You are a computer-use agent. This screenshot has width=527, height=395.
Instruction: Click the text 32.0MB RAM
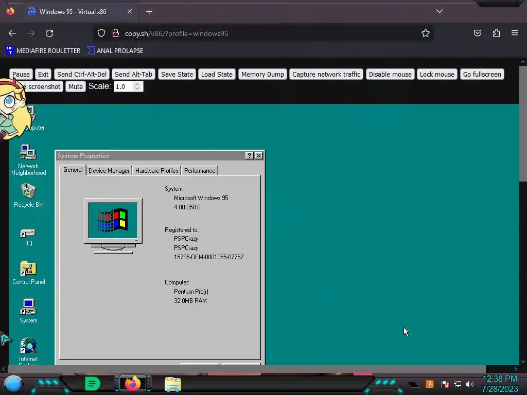190,300
